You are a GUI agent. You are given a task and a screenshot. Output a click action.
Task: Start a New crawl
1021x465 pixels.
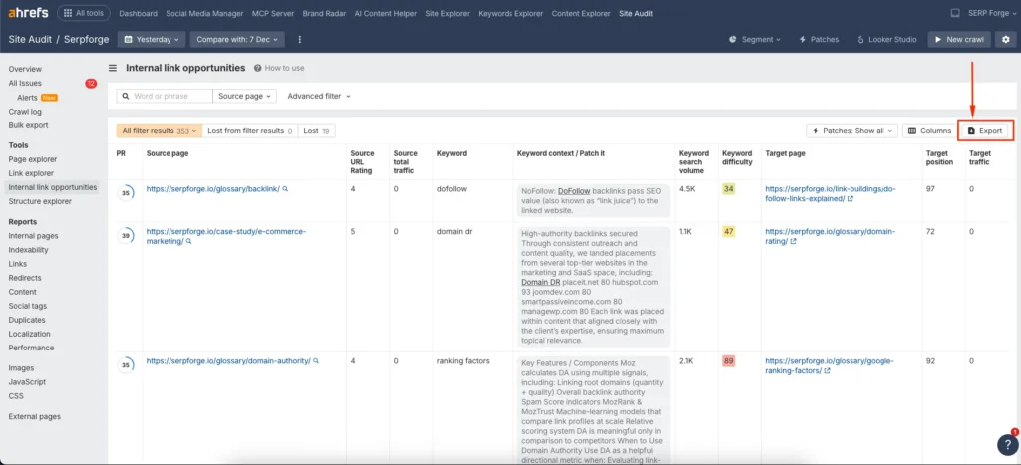click(958, 39)
